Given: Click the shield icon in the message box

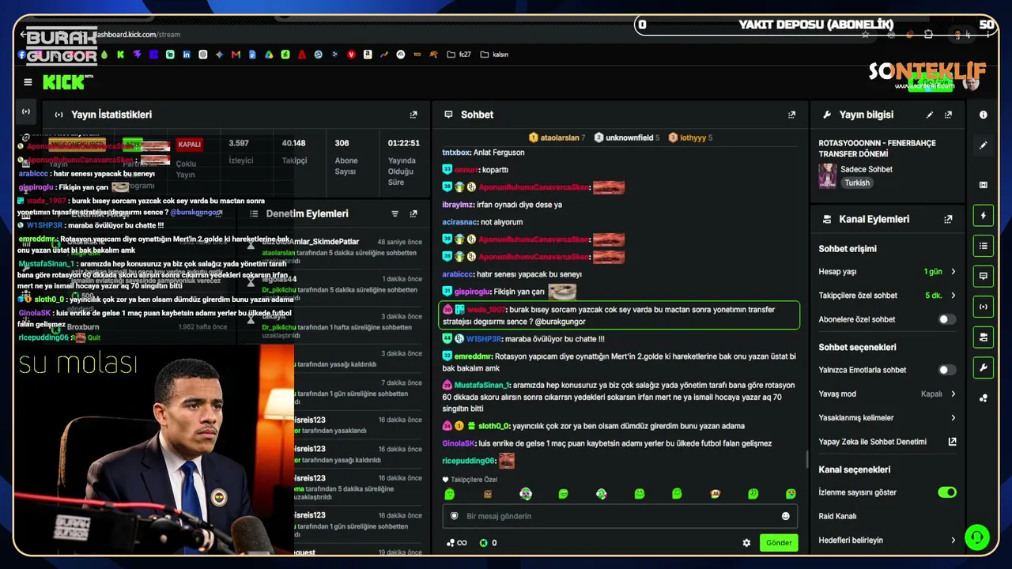Looking at the screenshot, I should [x=454, y=516].
